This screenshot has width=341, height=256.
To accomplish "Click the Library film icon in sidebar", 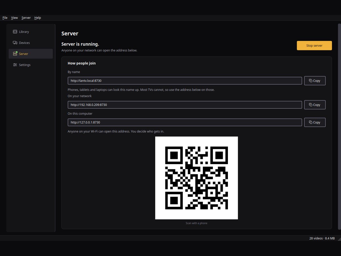I will (15, 32).
